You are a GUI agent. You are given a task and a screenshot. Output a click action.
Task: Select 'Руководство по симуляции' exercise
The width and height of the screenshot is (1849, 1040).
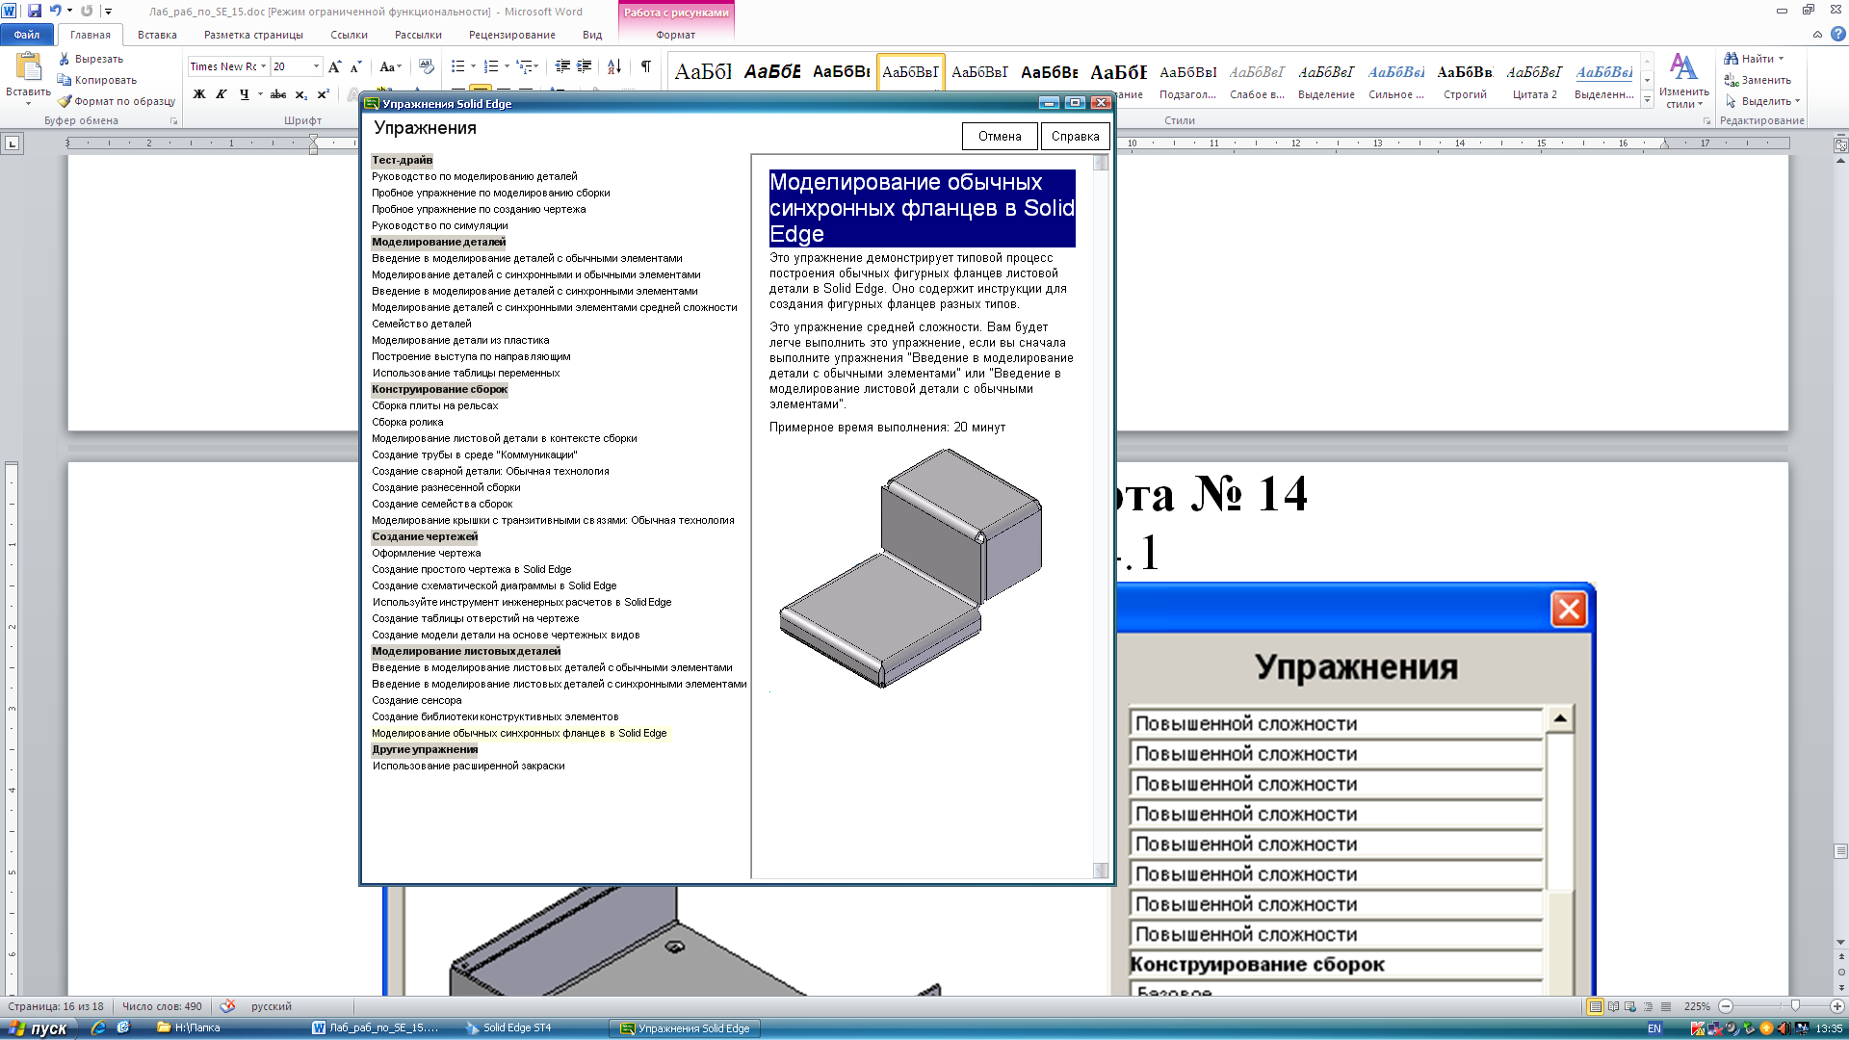pyautogui.click(x=440, y=225)
